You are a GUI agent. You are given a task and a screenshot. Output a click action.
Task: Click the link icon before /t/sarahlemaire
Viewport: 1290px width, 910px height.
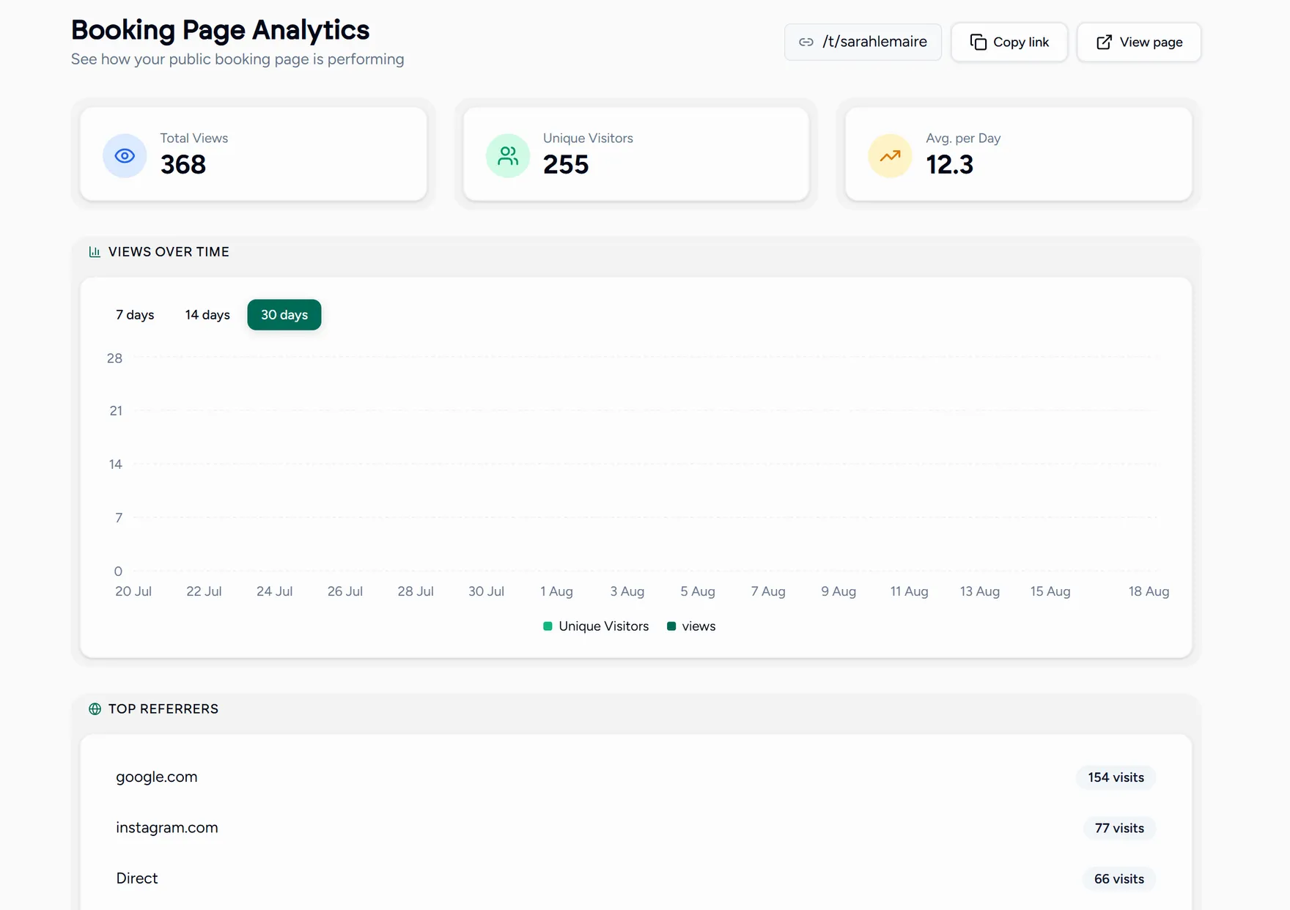coord(806,42)
